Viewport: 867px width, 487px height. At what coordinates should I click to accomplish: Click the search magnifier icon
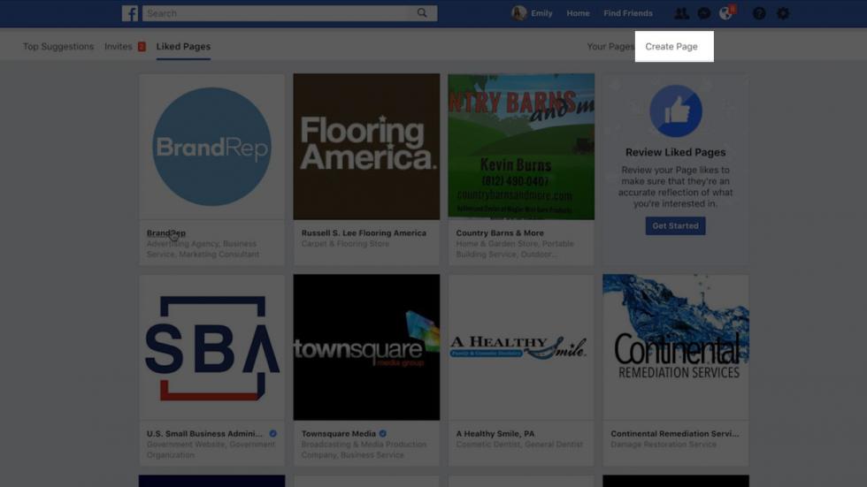pyautogui.click(x=422, y=12)
